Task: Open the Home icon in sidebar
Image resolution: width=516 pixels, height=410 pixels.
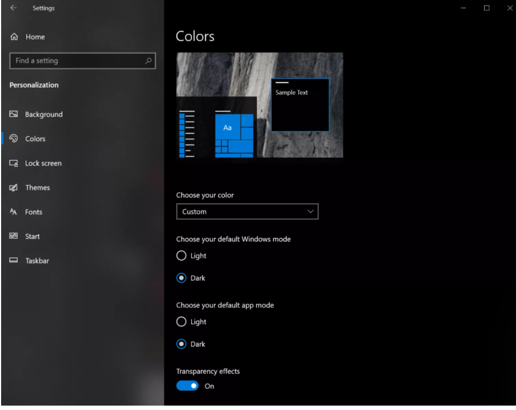Action: pyautogui.click(x=14, y=36)
